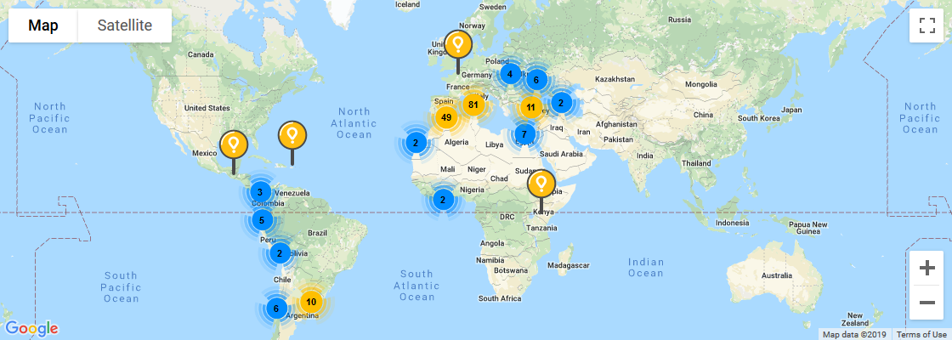The image size is (952, 340).
Task: Zoom in with the plus button
Action: [x=926, y=268]
